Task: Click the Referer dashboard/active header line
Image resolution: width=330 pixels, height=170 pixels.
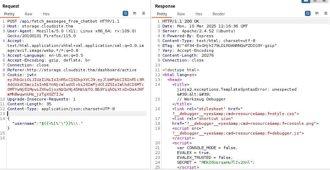Action: (72, 70)
